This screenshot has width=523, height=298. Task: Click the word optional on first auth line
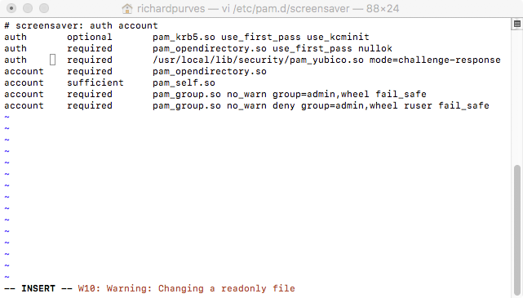90,37
